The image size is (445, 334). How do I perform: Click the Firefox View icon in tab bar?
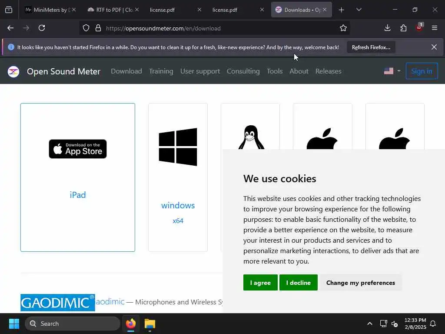click(9, 10)
